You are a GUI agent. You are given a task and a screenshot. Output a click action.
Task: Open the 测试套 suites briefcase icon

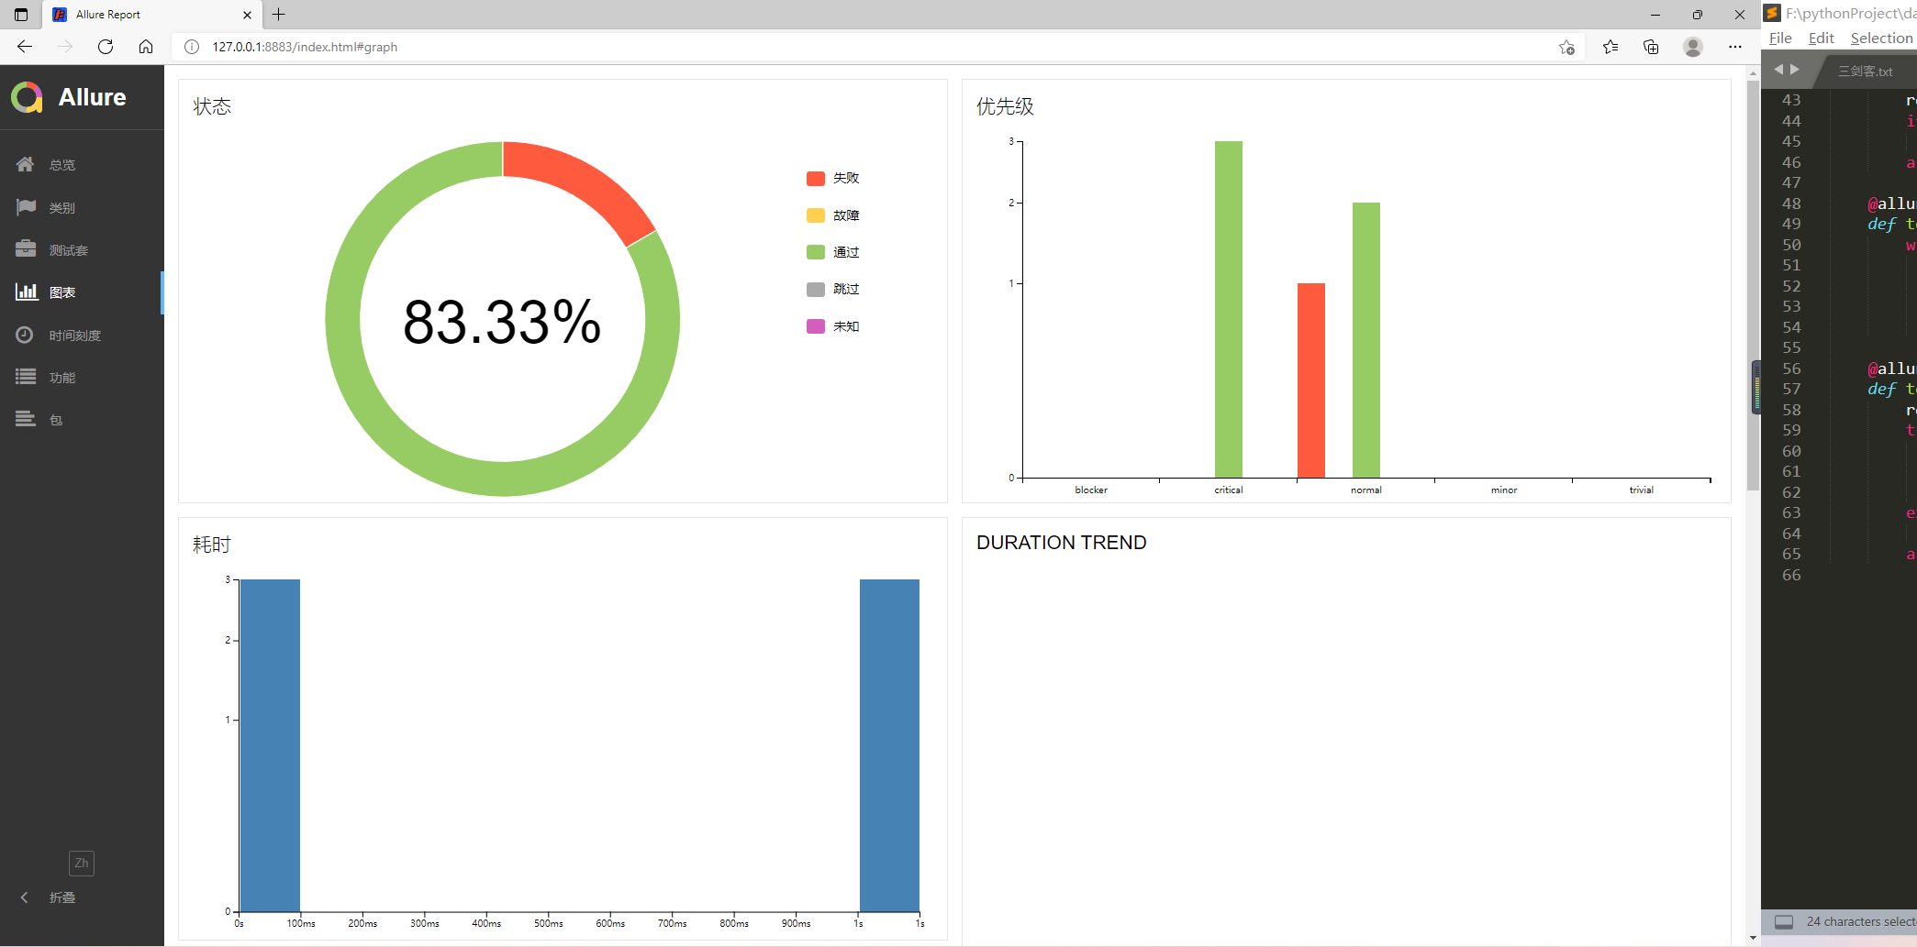tap(26, 249)
